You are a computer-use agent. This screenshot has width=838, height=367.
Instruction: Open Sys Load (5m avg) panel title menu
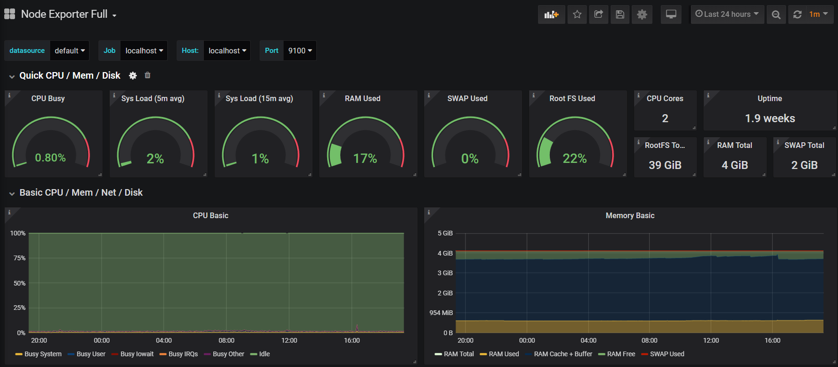pyautogui.click(x=153, y=98)
